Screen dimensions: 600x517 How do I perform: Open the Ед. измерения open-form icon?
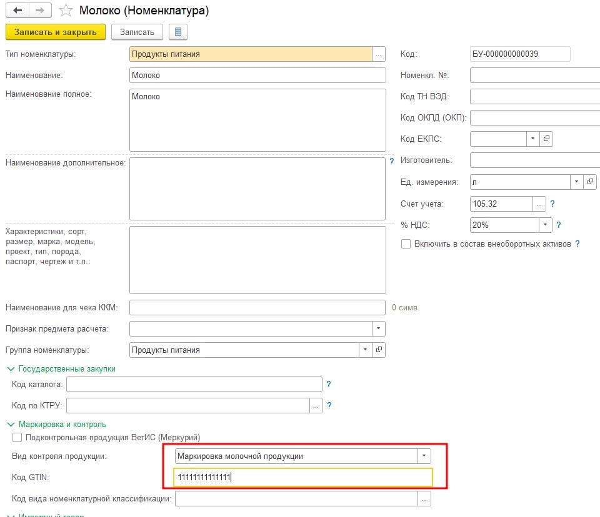tap(590, 182)
